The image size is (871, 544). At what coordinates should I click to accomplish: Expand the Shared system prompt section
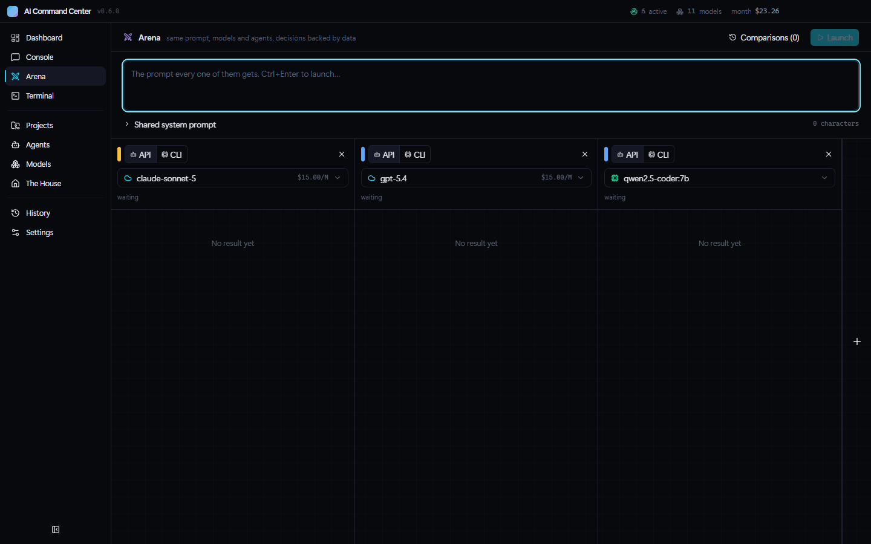(x=170, y=125)
